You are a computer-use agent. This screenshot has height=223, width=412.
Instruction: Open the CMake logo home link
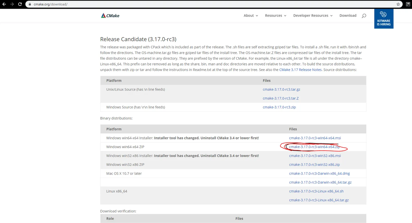110,15
